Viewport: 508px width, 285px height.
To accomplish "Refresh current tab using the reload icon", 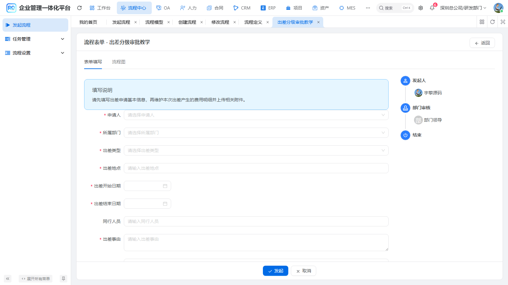I will click(x=492, y=22).
